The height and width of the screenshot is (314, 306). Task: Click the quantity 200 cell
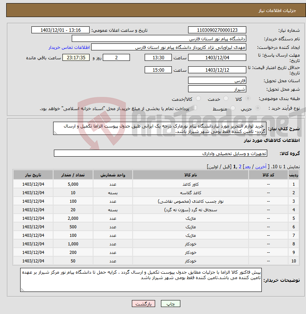73,252
